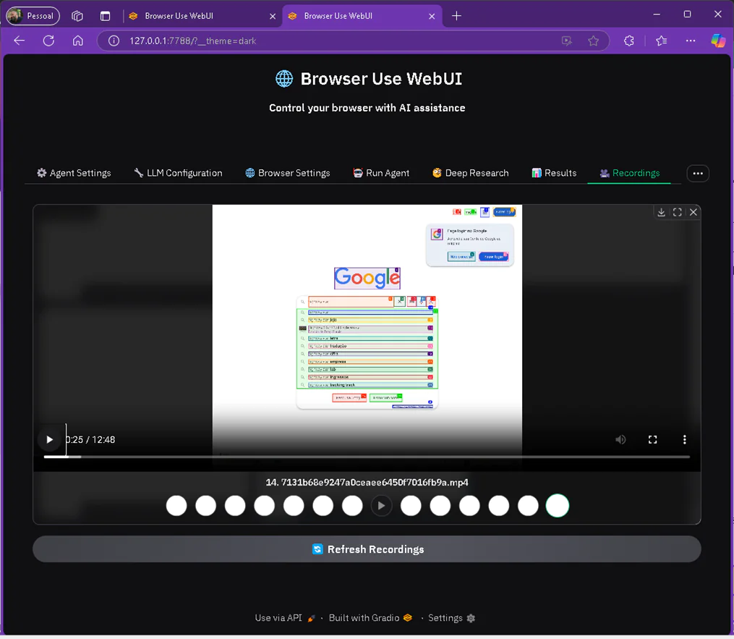This screenshot has width=734, height=639.
Task: Open the Deep Research tab
Action: pyautogui.click(x=471, y=173)
